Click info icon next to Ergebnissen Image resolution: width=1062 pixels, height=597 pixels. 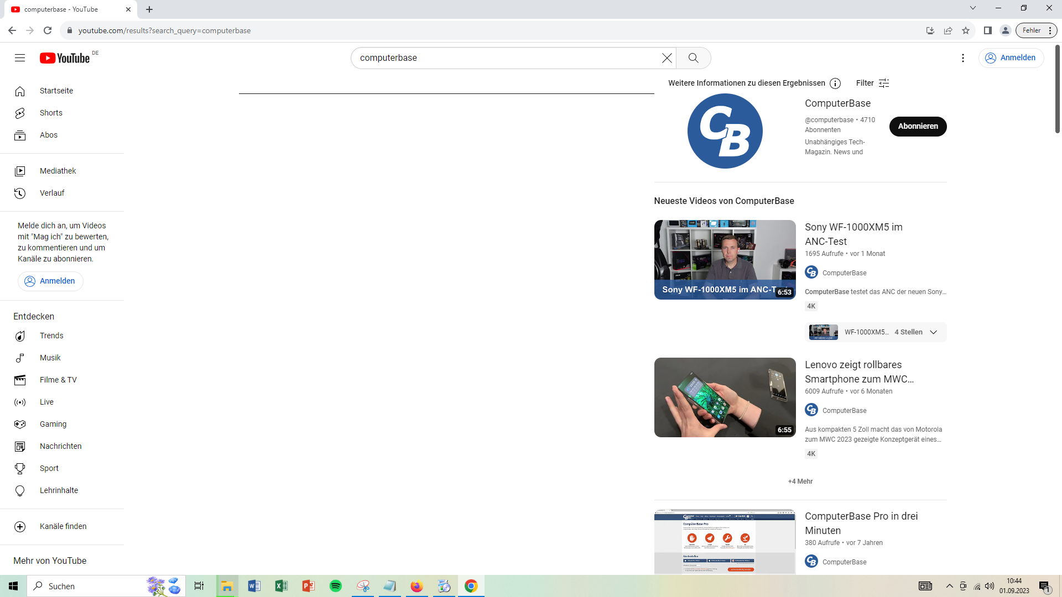(835, 83)
